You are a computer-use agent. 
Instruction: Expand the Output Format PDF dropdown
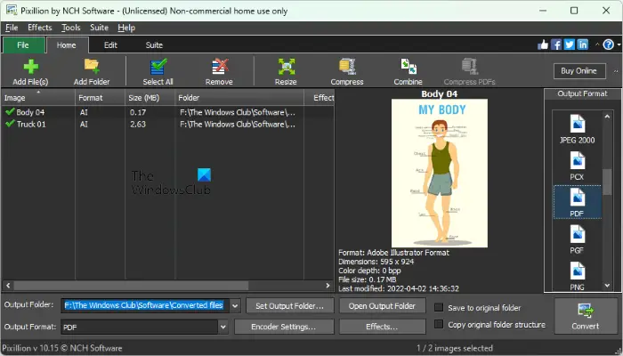[x=223, y=327]
